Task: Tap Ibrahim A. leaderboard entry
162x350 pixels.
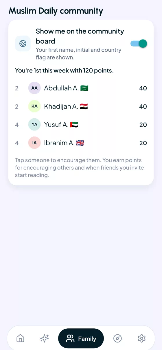Action: click(x=81, y=143)
